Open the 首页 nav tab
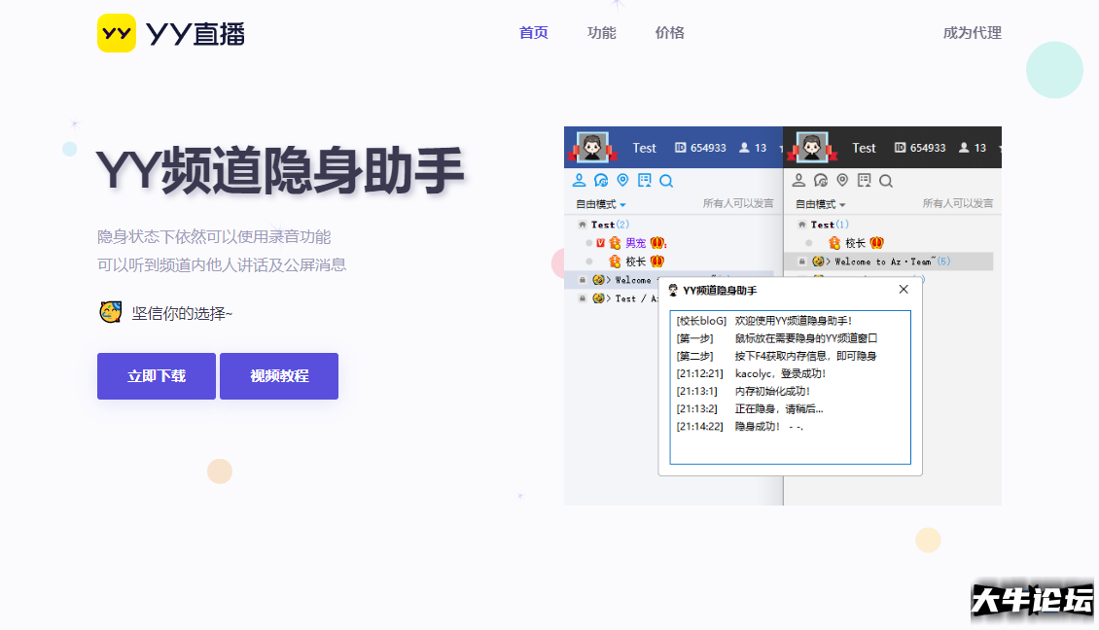This screenshot has height=630, width=1099. (x=533, y=33)
